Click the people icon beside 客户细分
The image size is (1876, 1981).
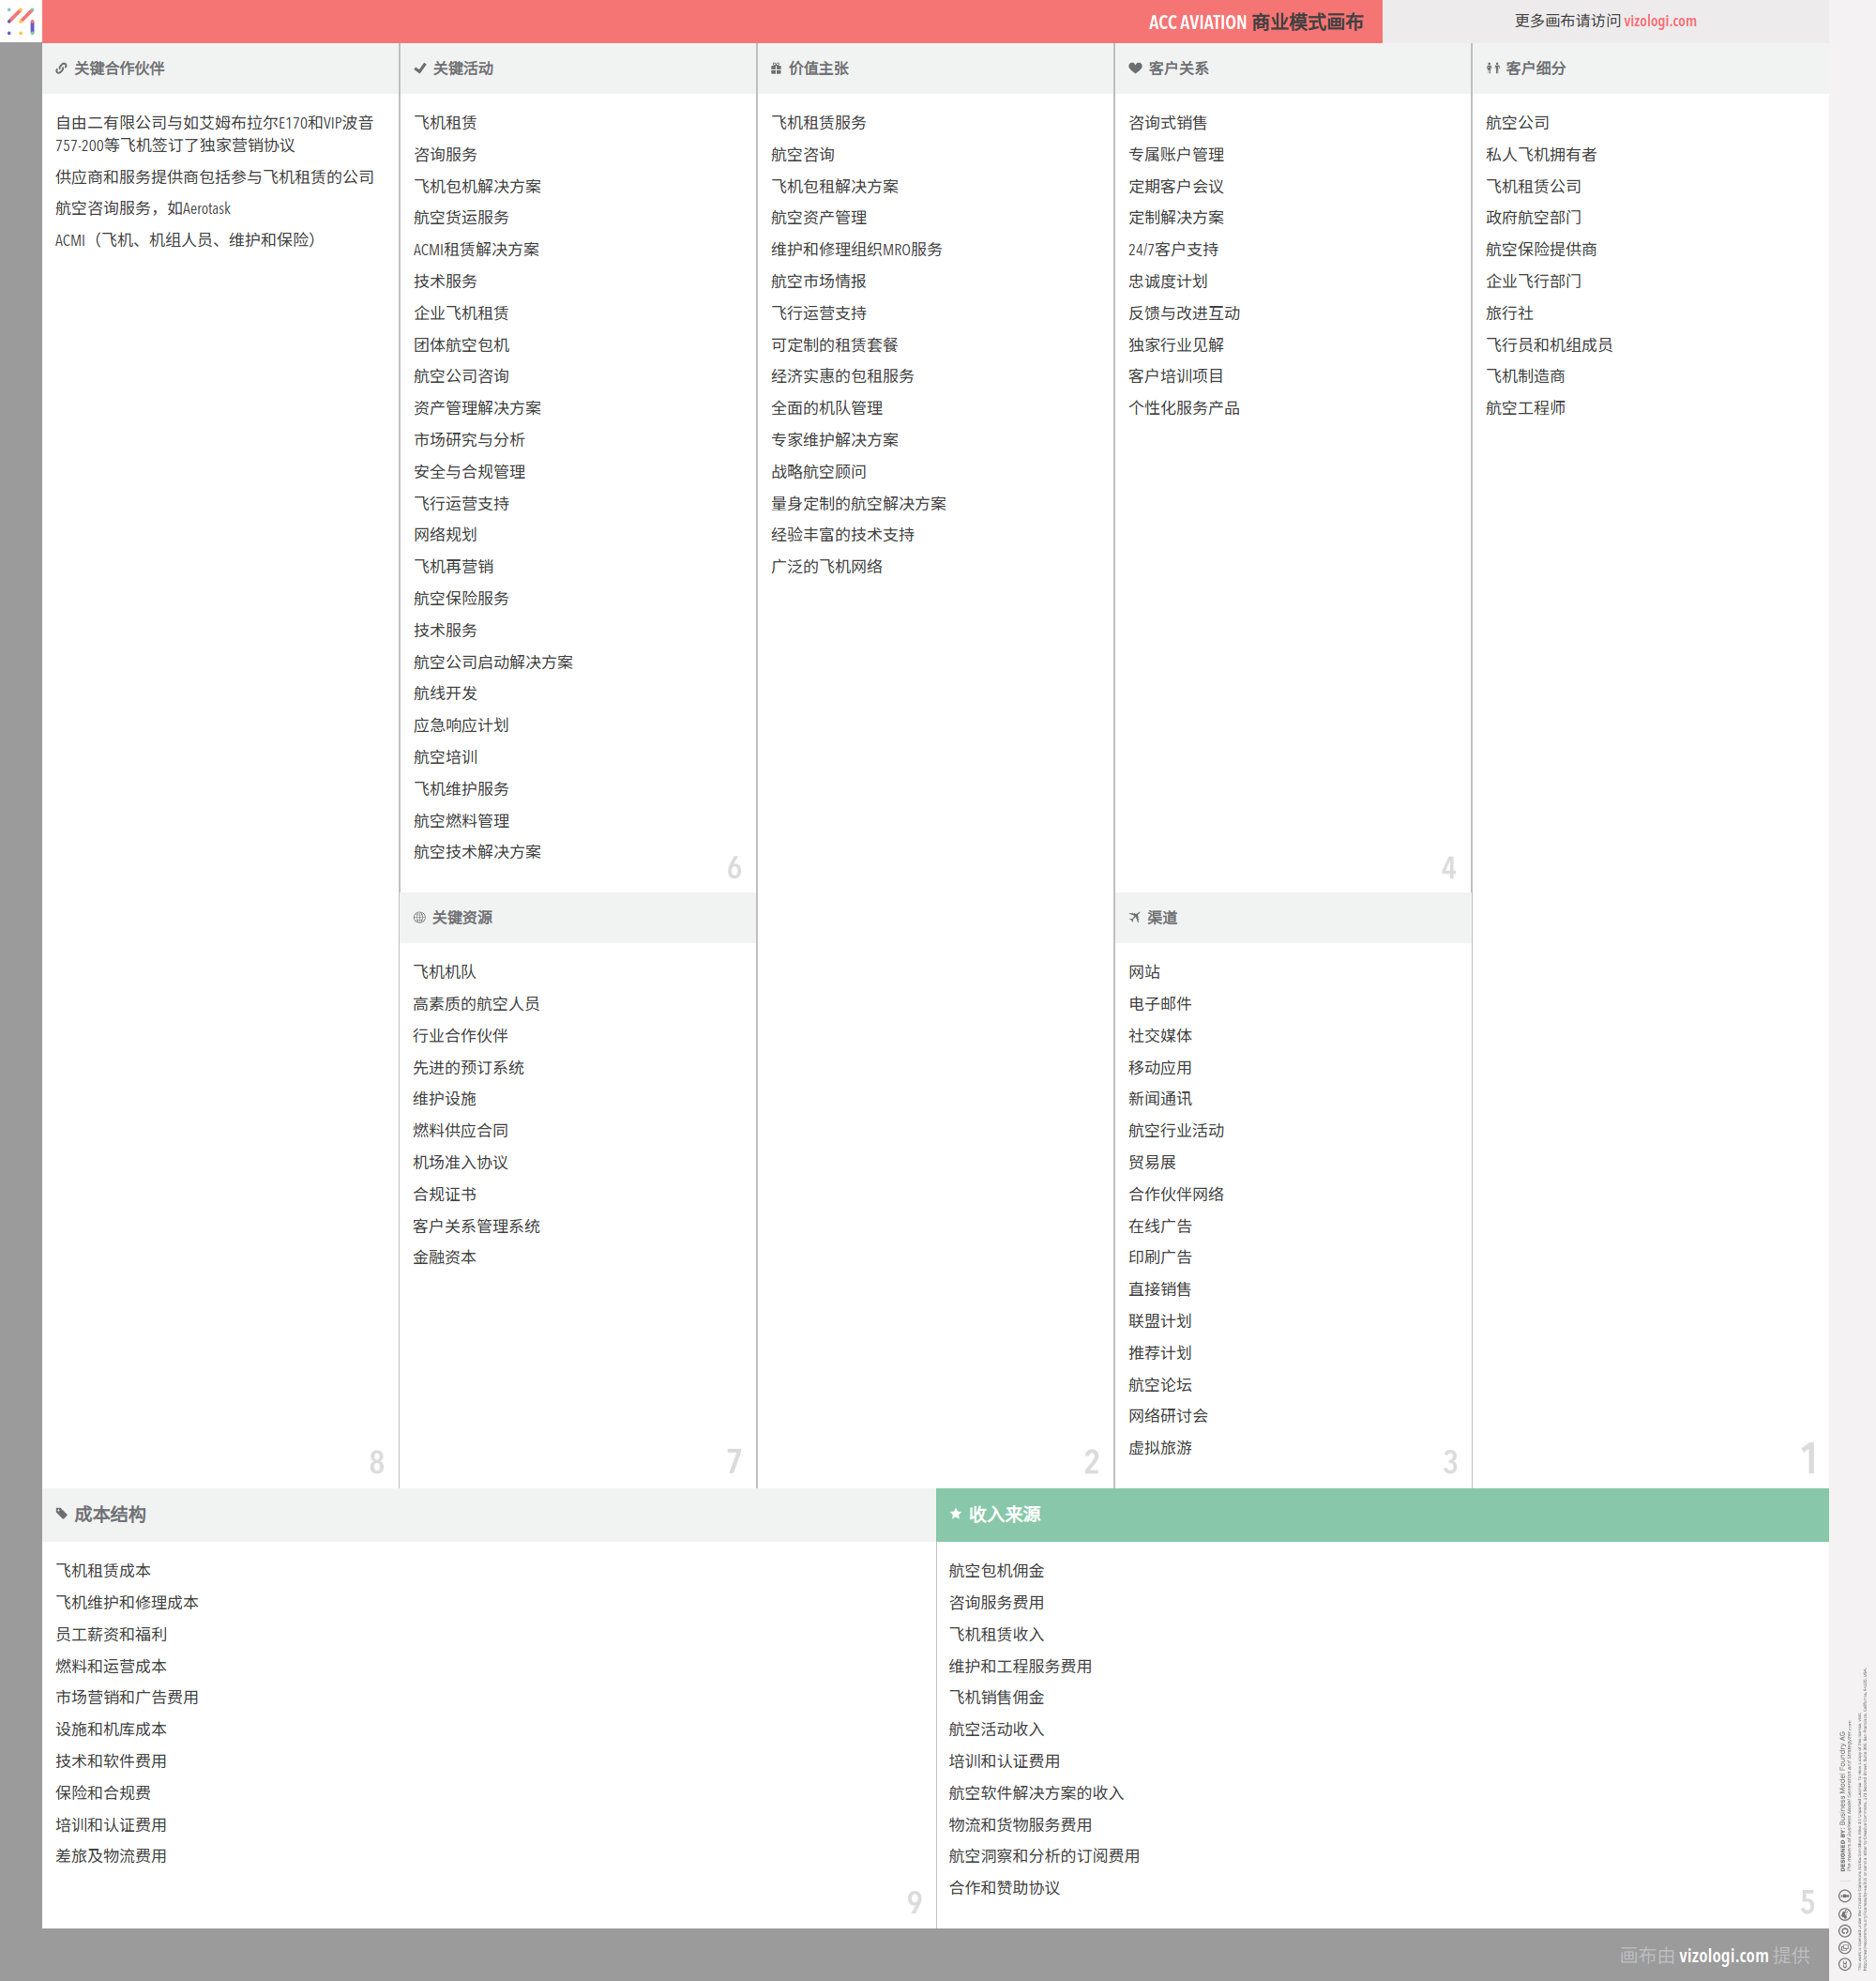(x=1492, y=68)
